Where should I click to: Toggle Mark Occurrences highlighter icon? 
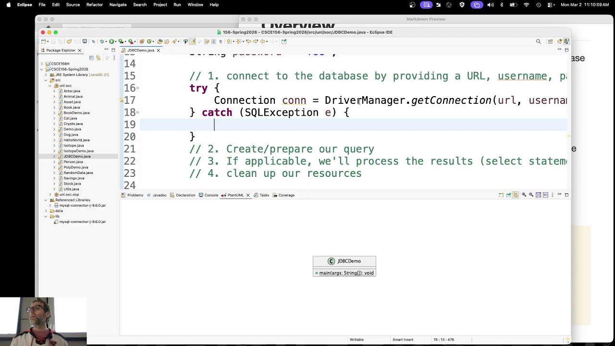(193, 41)
